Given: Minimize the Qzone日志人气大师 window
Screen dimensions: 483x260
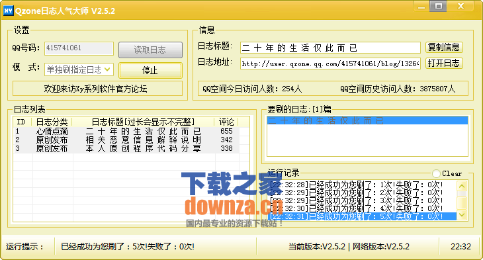Looking at the screenshot, I should click(x=421, y=7).
